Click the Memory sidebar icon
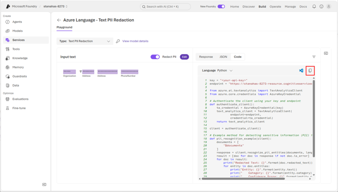 point(8,67)
